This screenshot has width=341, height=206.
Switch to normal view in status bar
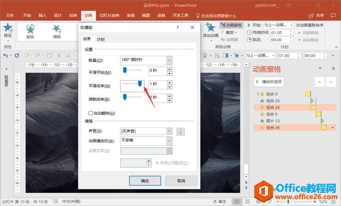point(237,202)
